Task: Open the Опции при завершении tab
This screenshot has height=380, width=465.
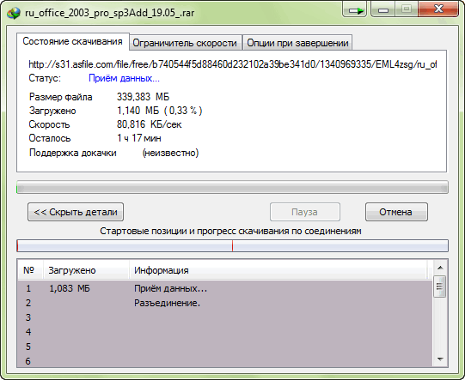Action: pyautogui.click(x=297, y=43)
